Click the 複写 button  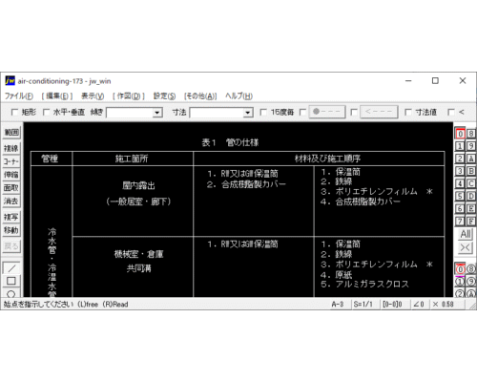coord(11,217)
